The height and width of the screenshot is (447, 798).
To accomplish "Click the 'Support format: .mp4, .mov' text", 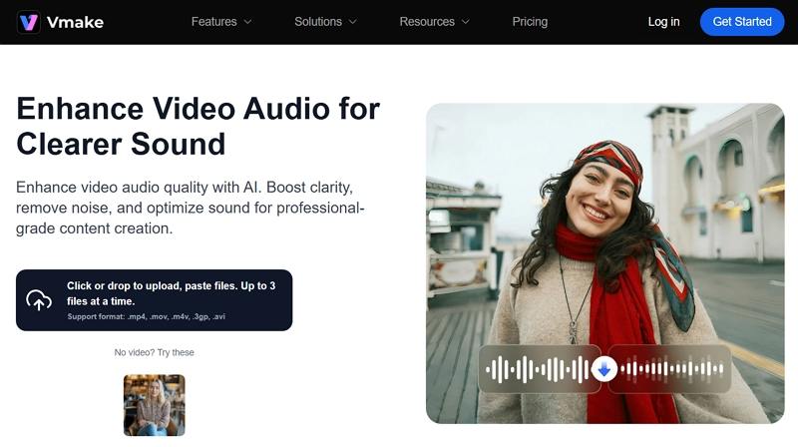I will coord(146,316).
